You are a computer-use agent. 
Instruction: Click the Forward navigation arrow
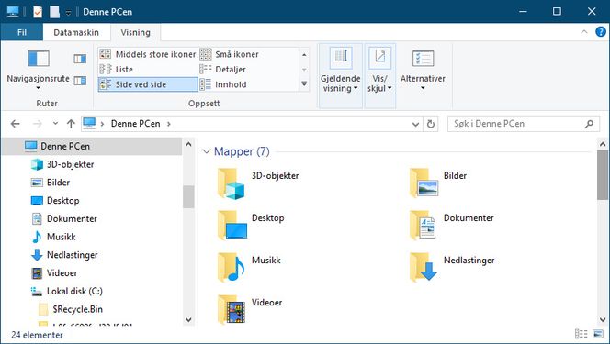point(38,124)
